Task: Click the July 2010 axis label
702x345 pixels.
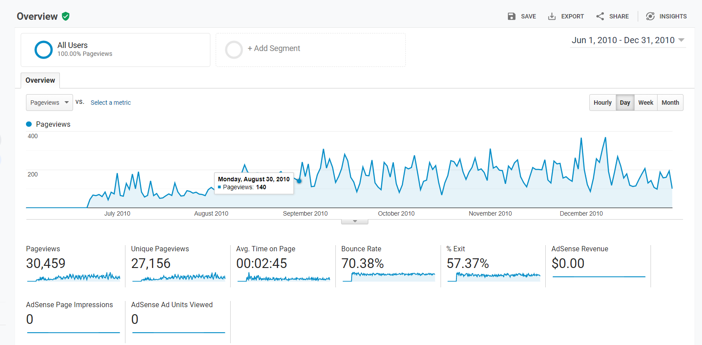Action: pos(117,213)
